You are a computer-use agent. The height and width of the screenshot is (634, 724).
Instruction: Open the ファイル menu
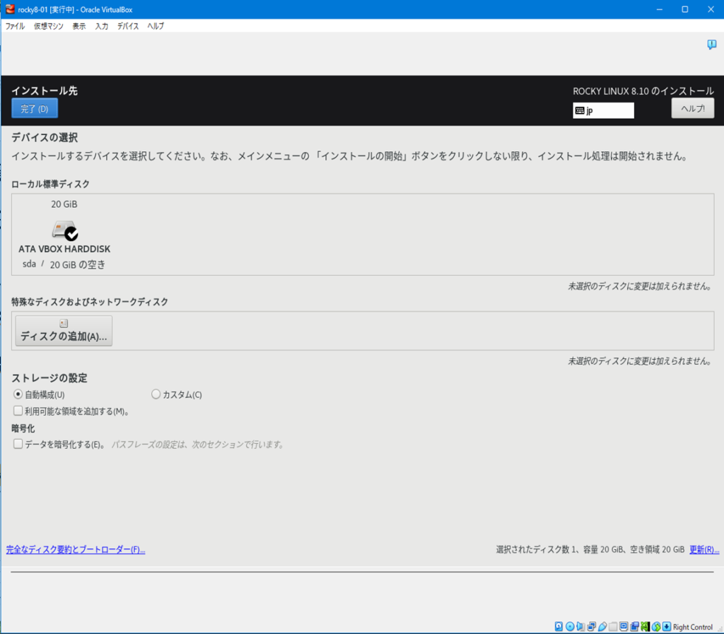(15, 26)
